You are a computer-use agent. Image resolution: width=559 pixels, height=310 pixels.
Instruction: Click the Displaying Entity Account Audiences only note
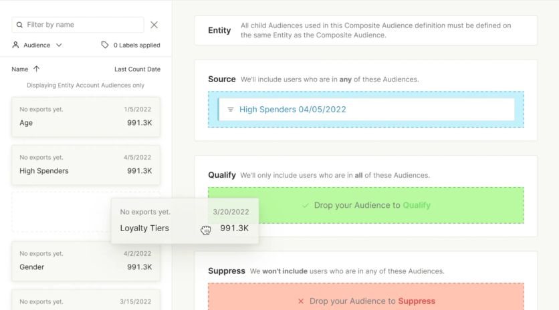[86, 85]
